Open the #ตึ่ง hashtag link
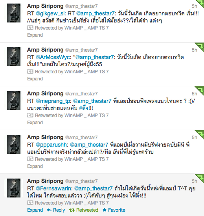Viewport: 204px width, 216px height. [x=84, y=108]
